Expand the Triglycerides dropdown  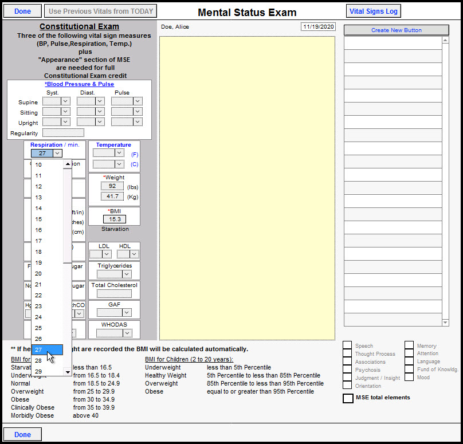127,274
